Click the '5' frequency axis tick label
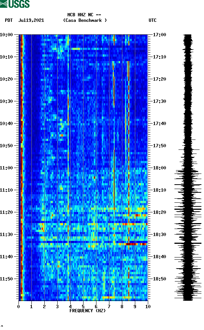This screenshot has width=204, height=330. click(x=83, y=306)
